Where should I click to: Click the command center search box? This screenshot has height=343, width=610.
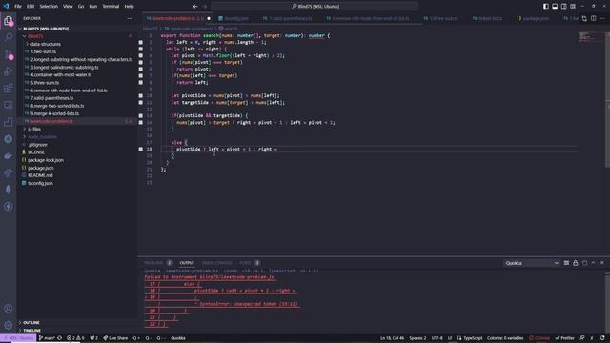click(x=315, y=7)
